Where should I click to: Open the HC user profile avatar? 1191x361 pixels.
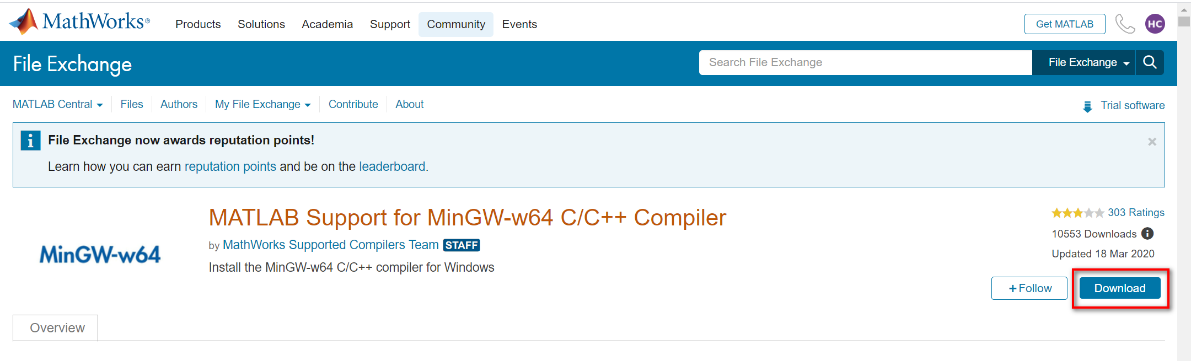pyautogui.click(x=1155, y=24)
